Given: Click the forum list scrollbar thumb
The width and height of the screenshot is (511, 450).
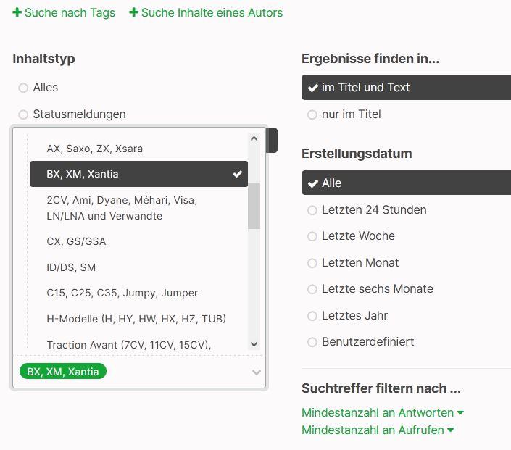Looking at the screenshot, I should pos(254,206).
